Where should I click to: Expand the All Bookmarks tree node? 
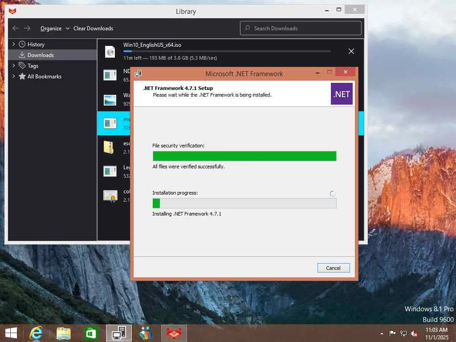(x=13, y=76)
